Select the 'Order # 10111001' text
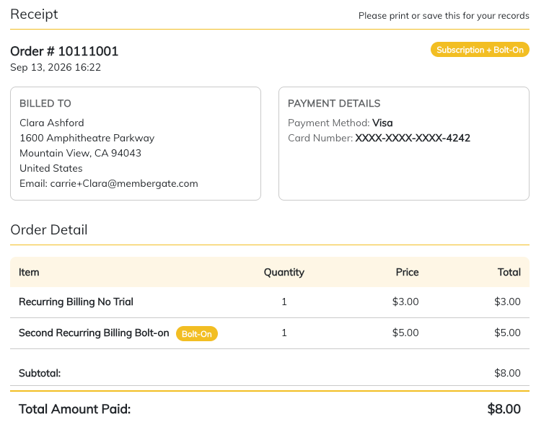Image resolution: width=549 pixels, height=422 pixels. click(64, 51)
